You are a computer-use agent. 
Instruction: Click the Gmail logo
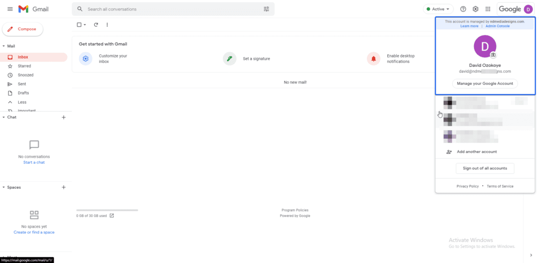pyautogui.click(x=33, y=9)
